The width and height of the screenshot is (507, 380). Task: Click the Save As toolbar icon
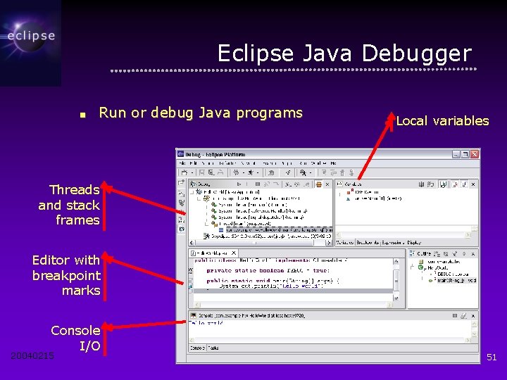click(x=211, y=172)
